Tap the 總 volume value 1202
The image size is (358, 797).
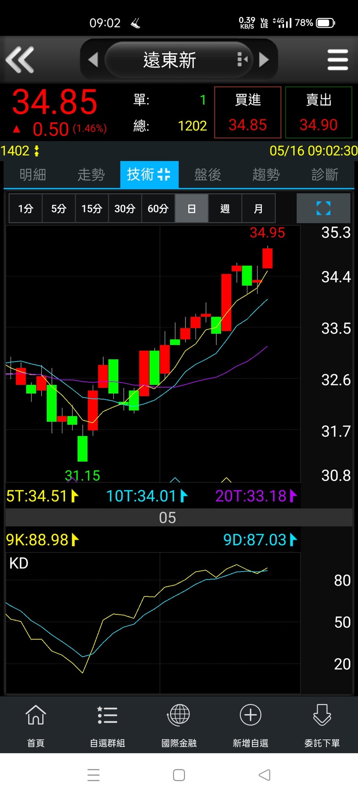192,126
